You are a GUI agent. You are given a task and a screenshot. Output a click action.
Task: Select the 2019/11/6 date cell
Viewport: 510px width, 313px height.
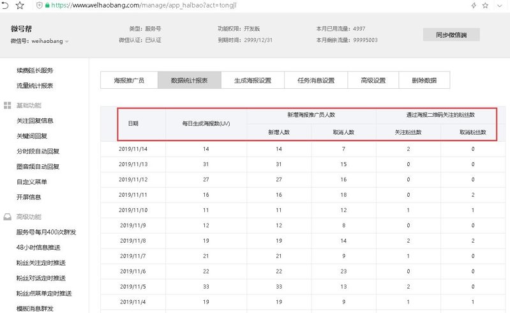[133, 271]
